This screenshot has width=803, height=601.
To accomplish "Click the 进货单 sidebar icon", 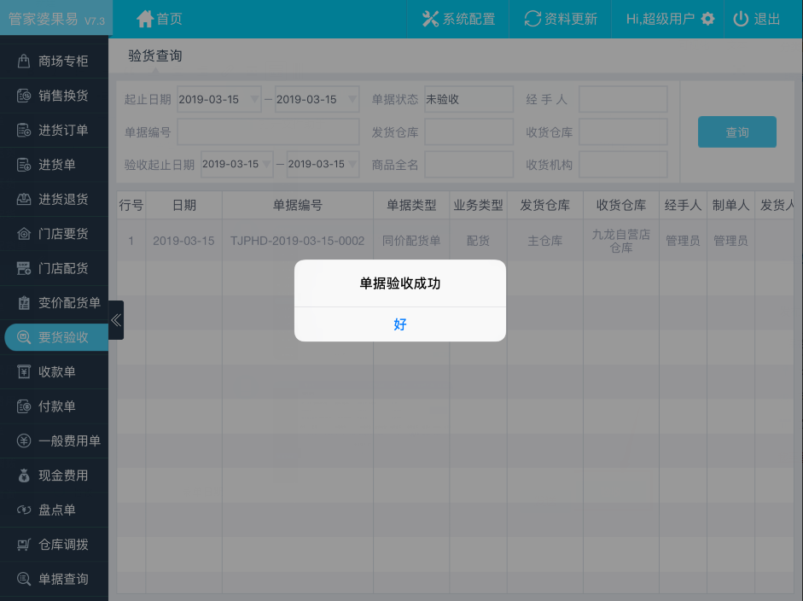I will (x=24, y=165).
